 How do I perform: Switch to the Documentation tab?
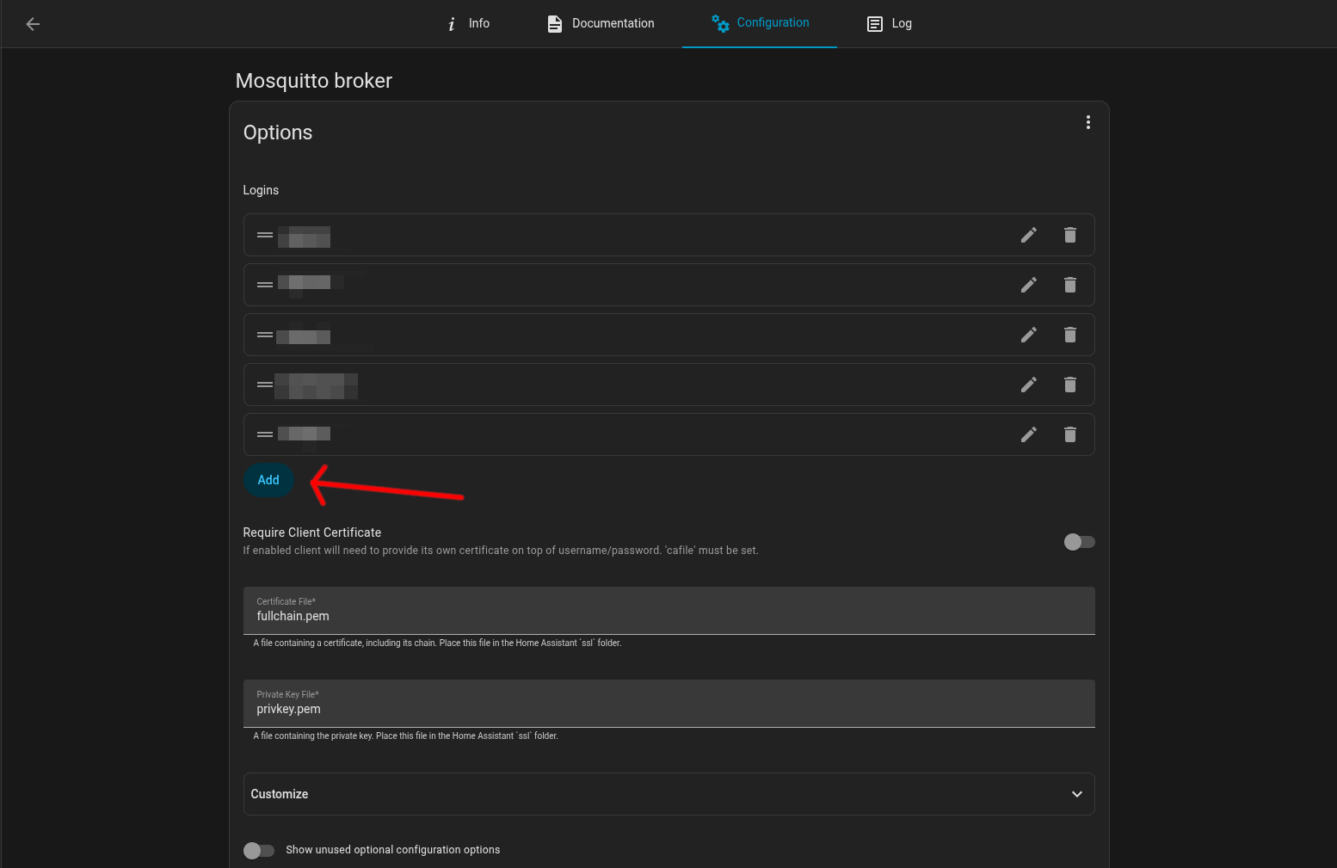pos(601,23)
